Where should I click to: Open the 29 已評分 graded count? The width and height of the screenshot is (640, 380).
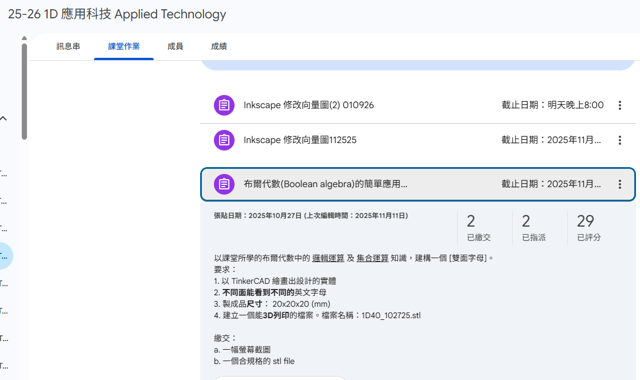point(589,228)
